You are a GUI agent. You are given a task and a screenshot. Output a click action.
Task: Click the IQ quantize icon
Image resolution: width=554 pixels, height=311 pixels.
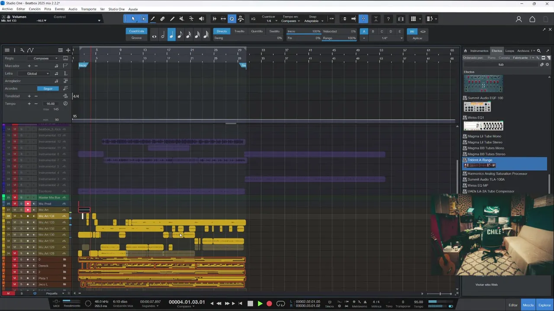pos(253,19)
